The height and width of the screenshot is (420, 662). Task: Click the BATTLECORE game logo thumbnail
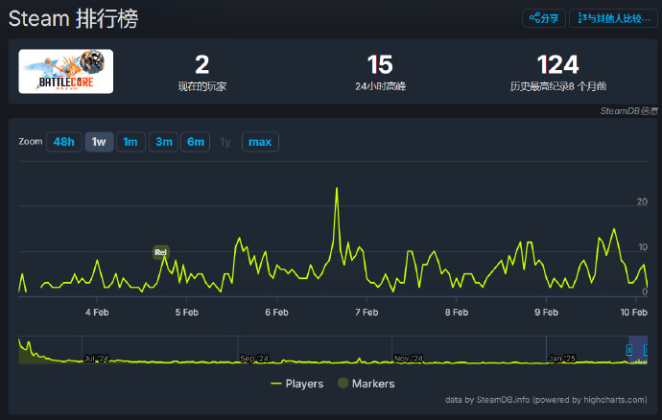[x=66, y=72]
